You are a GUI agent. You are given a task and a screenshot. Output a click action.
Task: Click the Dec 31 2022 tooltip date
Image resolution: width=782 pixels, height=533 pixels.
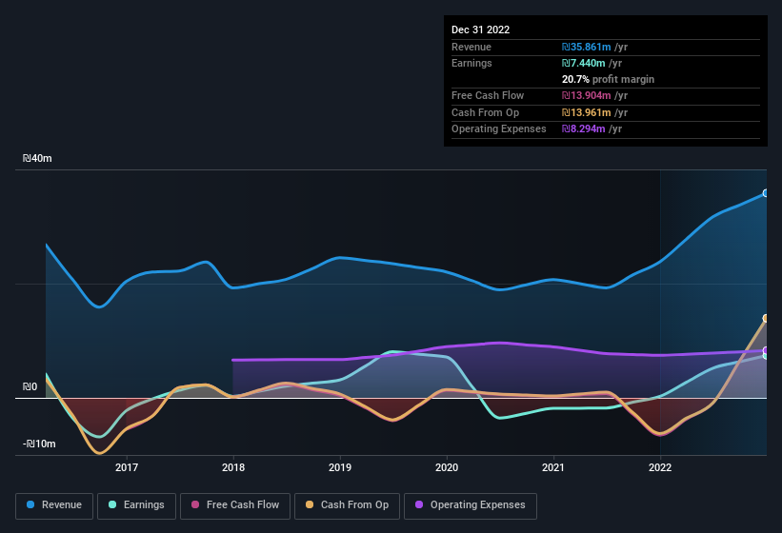click(x=481, y=30)
